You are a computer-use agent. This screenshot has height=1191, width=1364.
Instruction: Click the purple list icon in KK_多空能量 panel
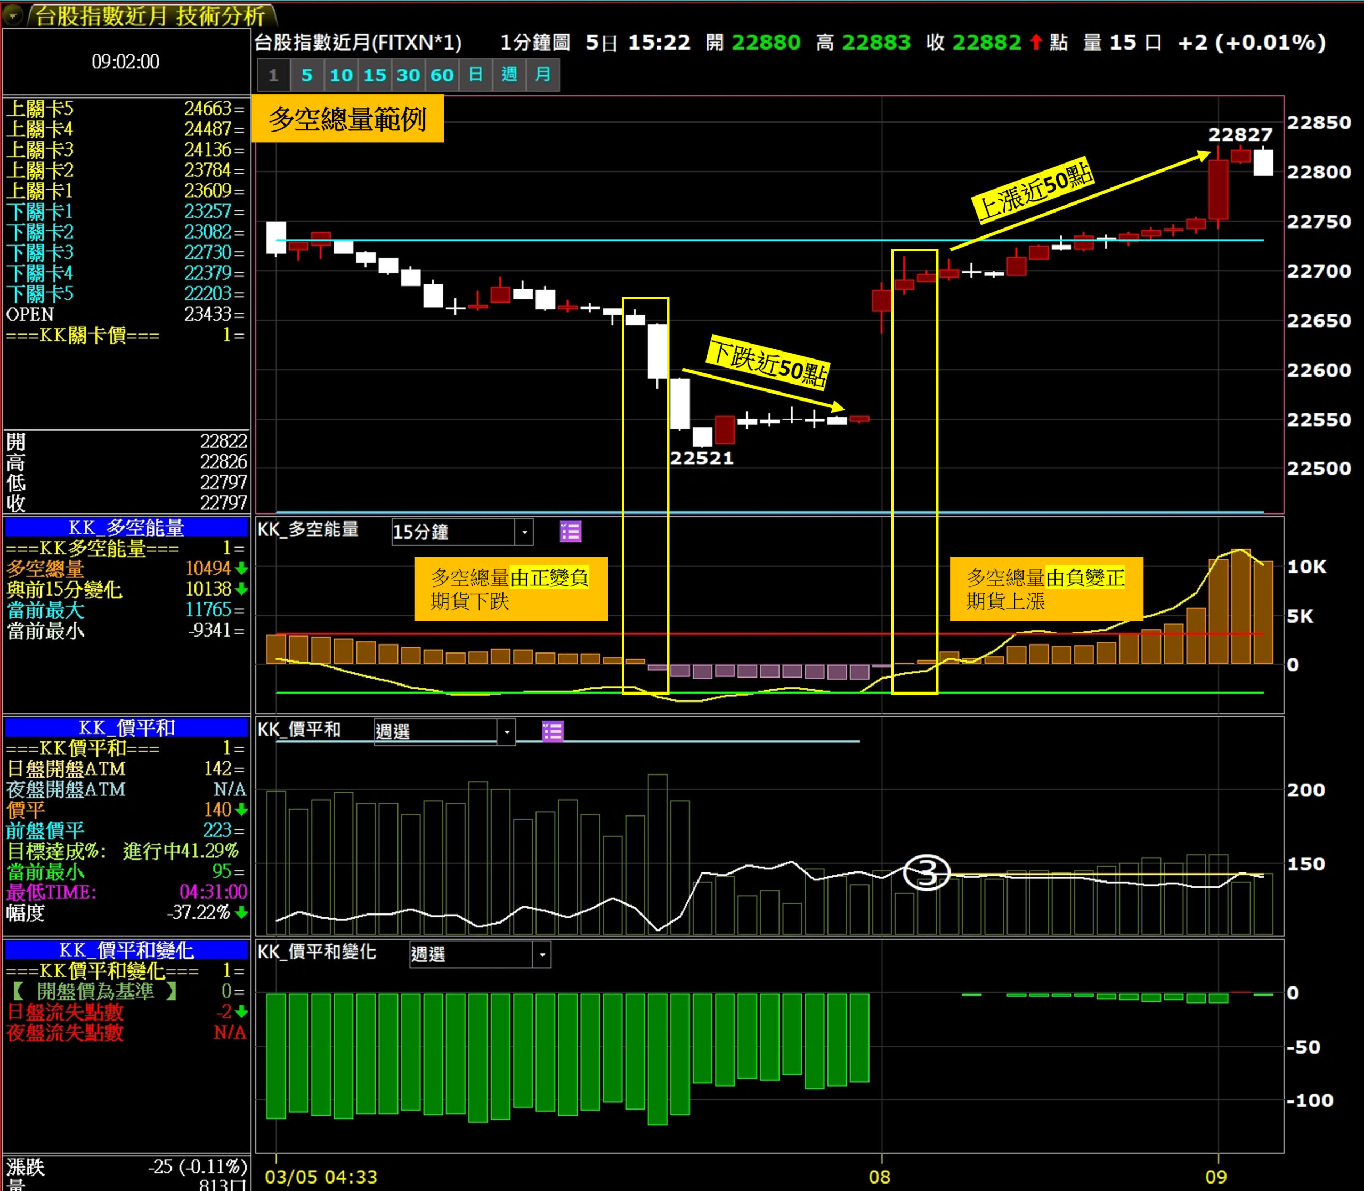click(x=570, y=532)
